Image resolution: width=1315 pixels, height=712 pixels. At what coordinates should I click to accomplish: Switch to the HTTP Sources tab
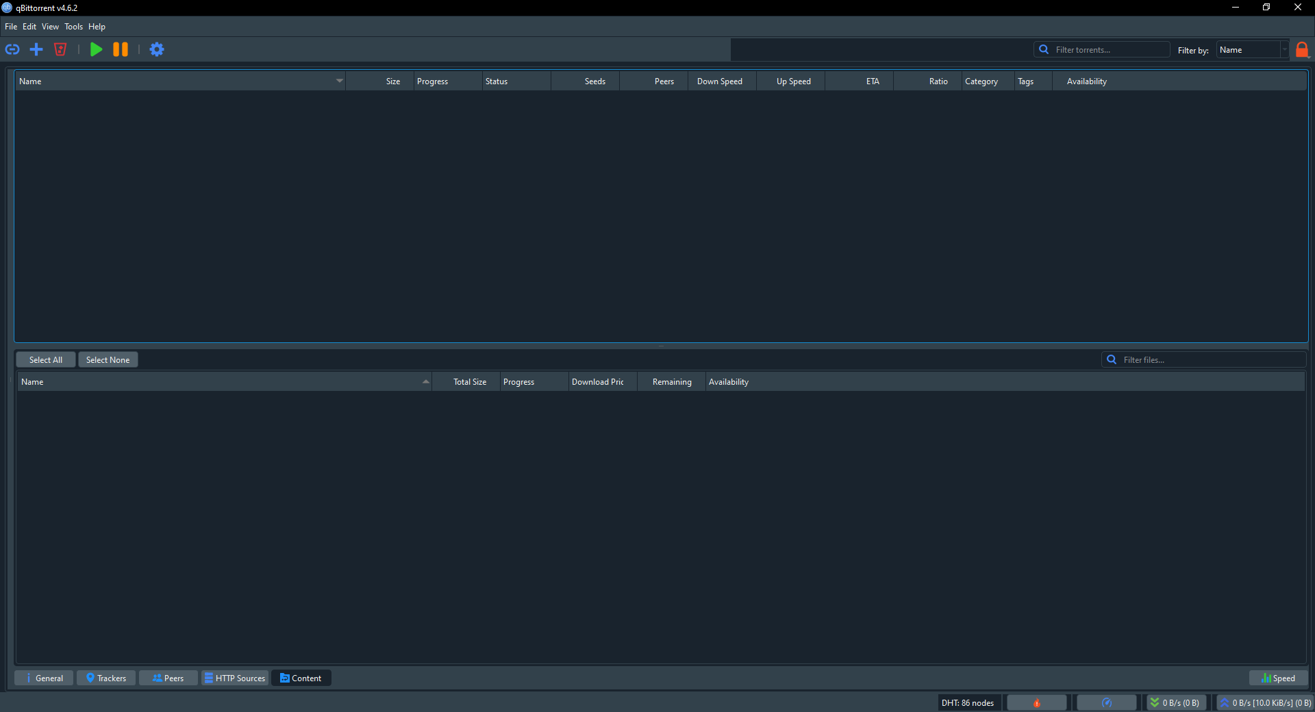235,678
